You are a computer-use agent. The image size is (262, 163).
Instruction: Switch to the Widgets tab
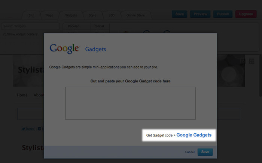(x=71, y=15)
